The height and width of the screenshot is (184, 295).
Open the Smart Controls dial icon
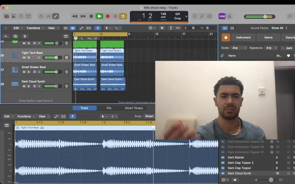coord(41,16)
